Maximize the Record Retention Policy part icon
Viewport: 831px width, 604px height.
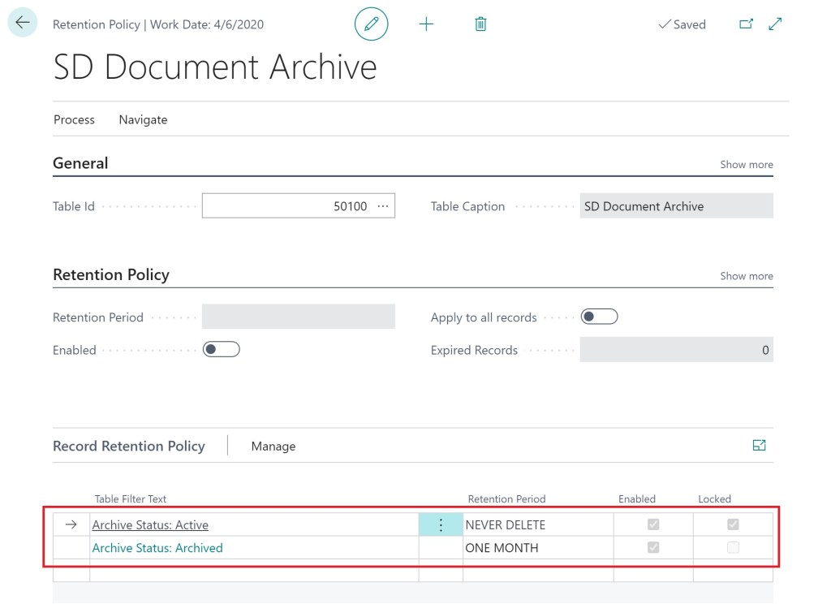click(760, 445)
